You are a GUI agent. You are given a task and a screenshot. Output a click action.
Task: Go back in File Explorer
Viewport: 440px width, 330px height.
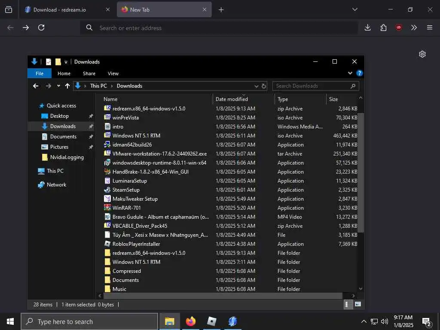36,86
